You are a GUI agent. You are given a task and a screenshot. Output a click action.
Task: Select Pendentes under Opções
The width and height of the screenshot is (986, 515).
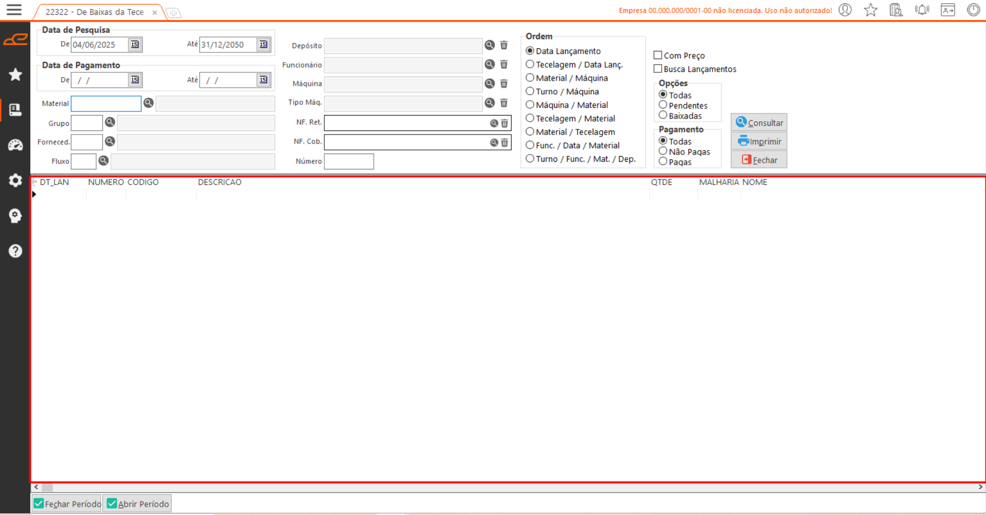tap(663, 105)
